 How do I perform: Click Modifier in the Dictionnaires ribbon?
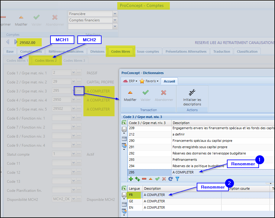[x=130, y=95]
